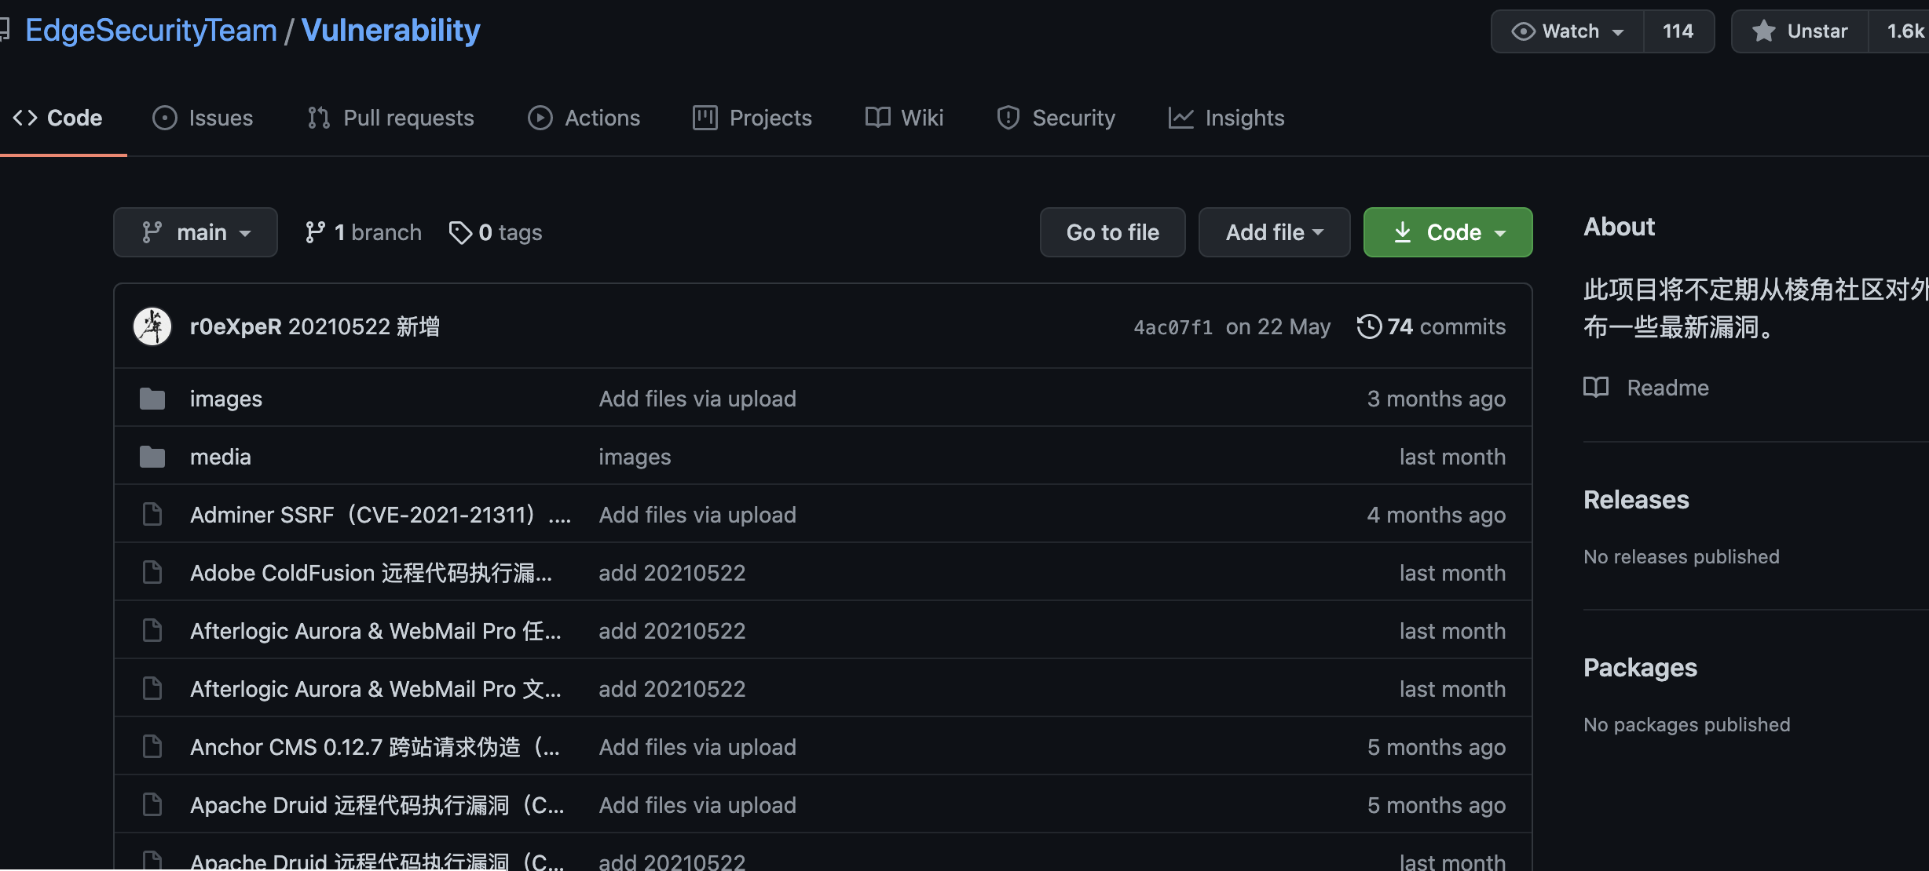This screenshot has width=1929, height=871.
Task: Click the branch icon beside 1 branch
Action: coord(315,232)
